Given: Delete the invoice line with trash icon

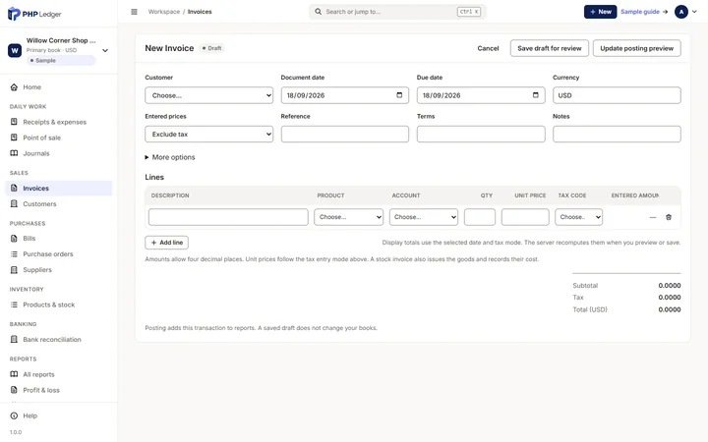Looking at the screenshot, I should [669, 217].
